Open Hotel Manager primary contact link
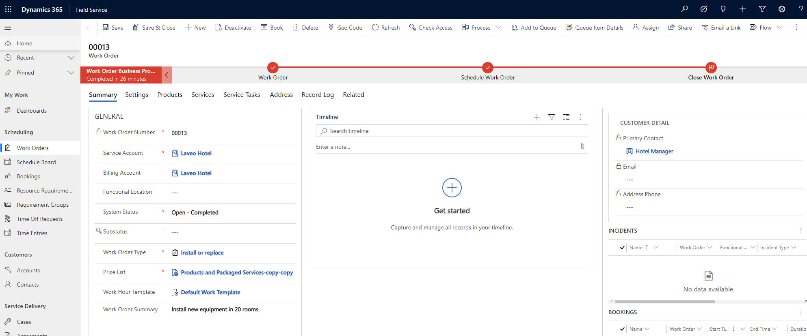Image resolution: width=807 pixels, height=336 pixels. 654,151
